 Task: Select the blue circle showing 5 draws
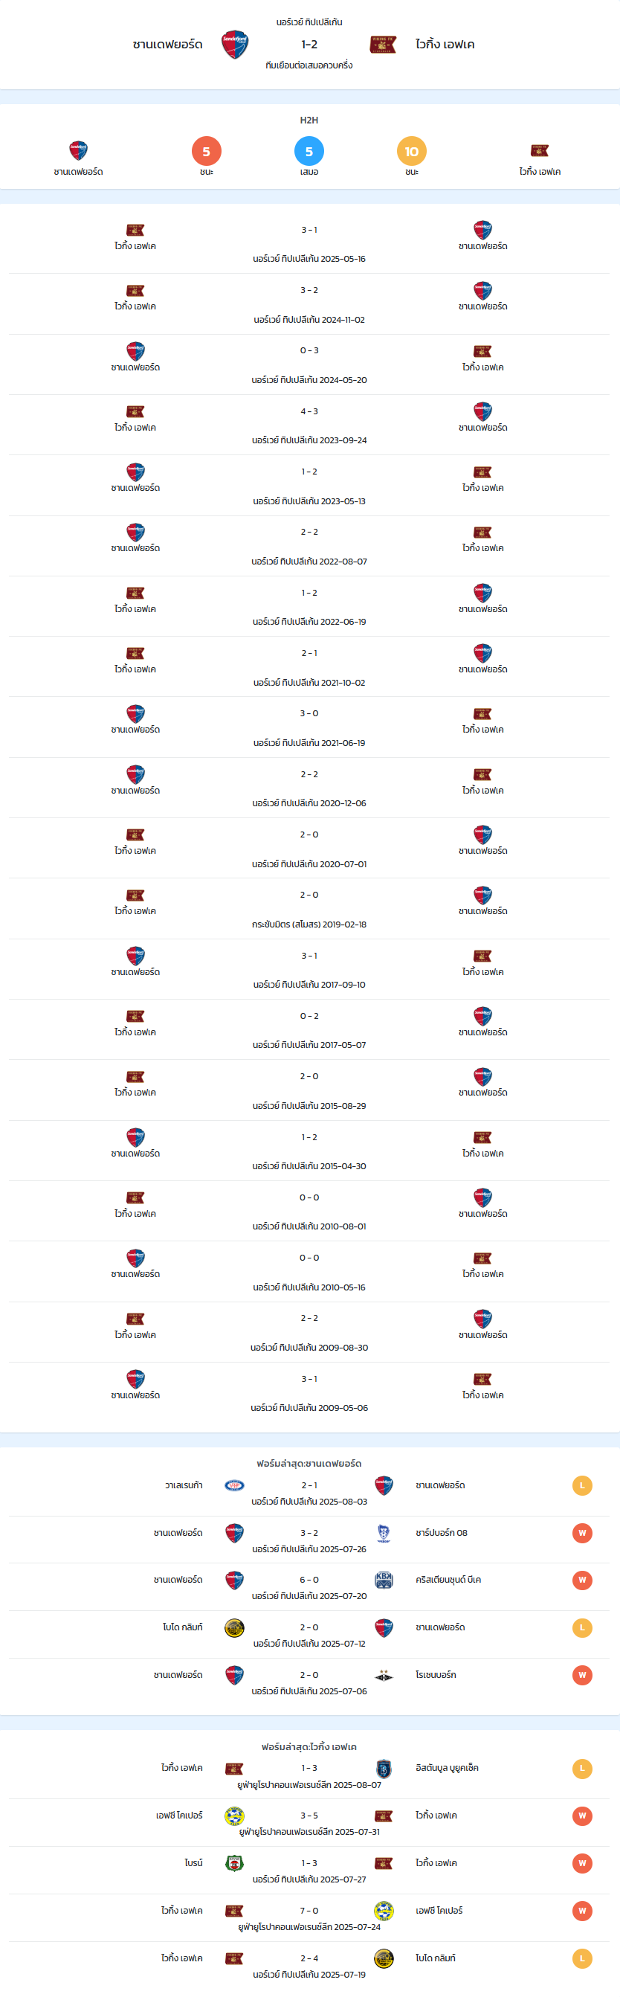pos(309,151)
